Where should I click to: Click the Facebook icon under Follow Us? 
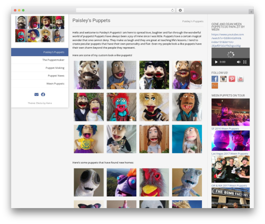(x=215, y=79)
